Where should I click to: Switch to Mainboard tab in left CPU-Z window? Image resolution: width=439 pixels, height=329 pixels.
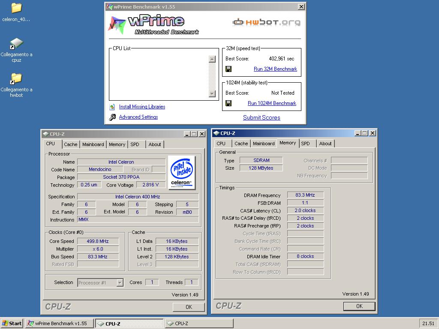93,144
